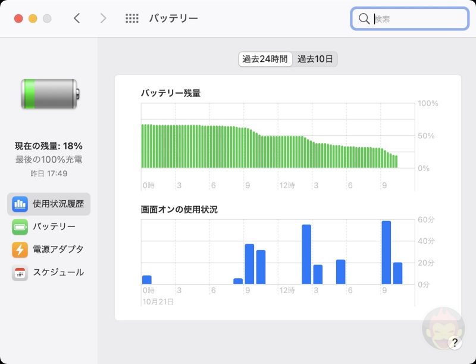
Task: Click the Show All preferences grid icon
Action: [x=131, y=18]
